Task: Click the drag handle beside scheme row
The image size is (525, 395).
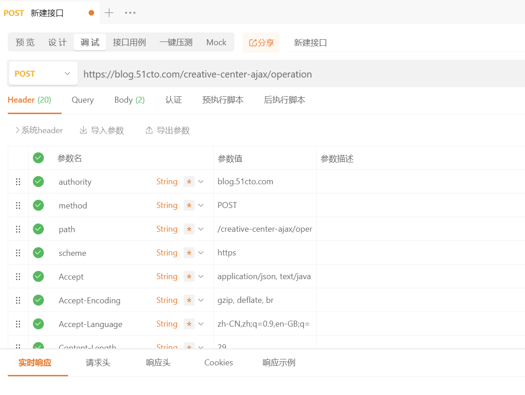Action: pyautogui.click(x=18, y=253)
